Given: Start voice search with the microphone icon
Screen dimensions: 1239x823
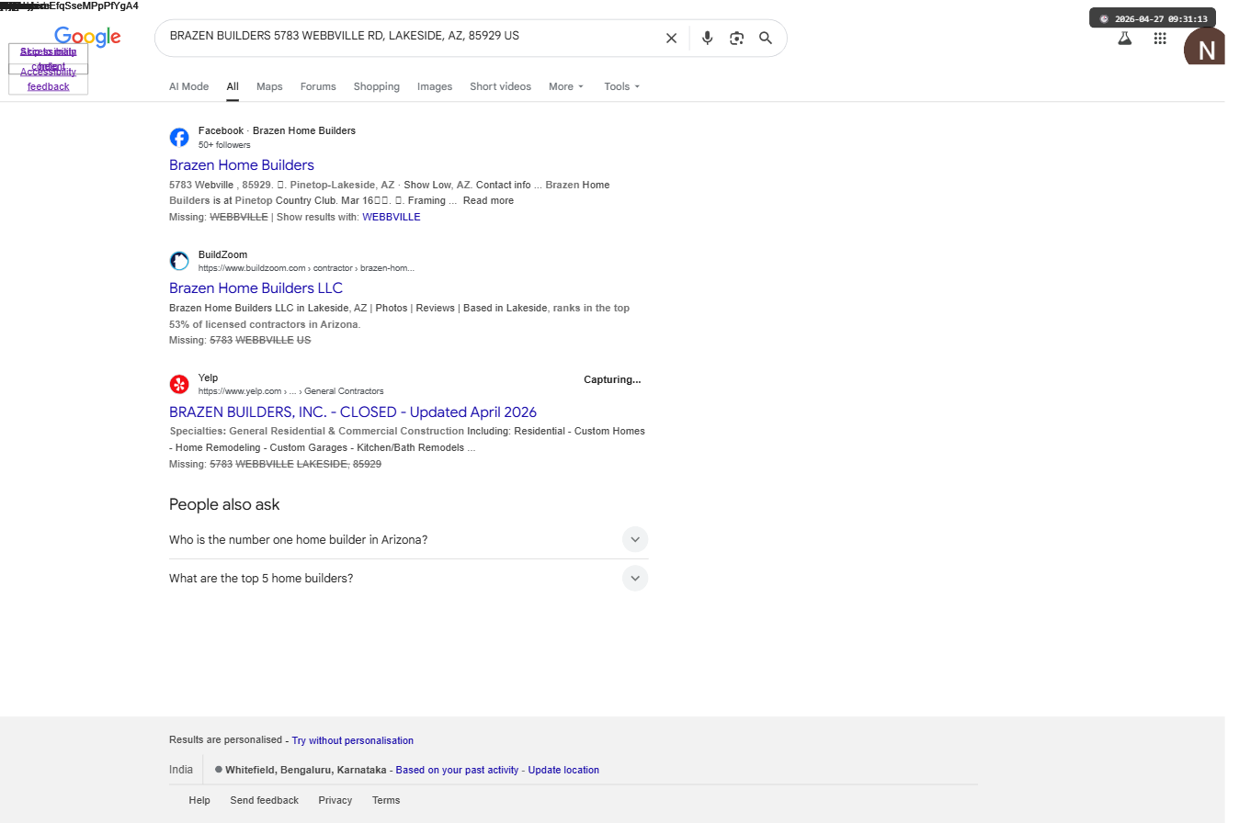Looking at the screenshot, I should point(707,38).
